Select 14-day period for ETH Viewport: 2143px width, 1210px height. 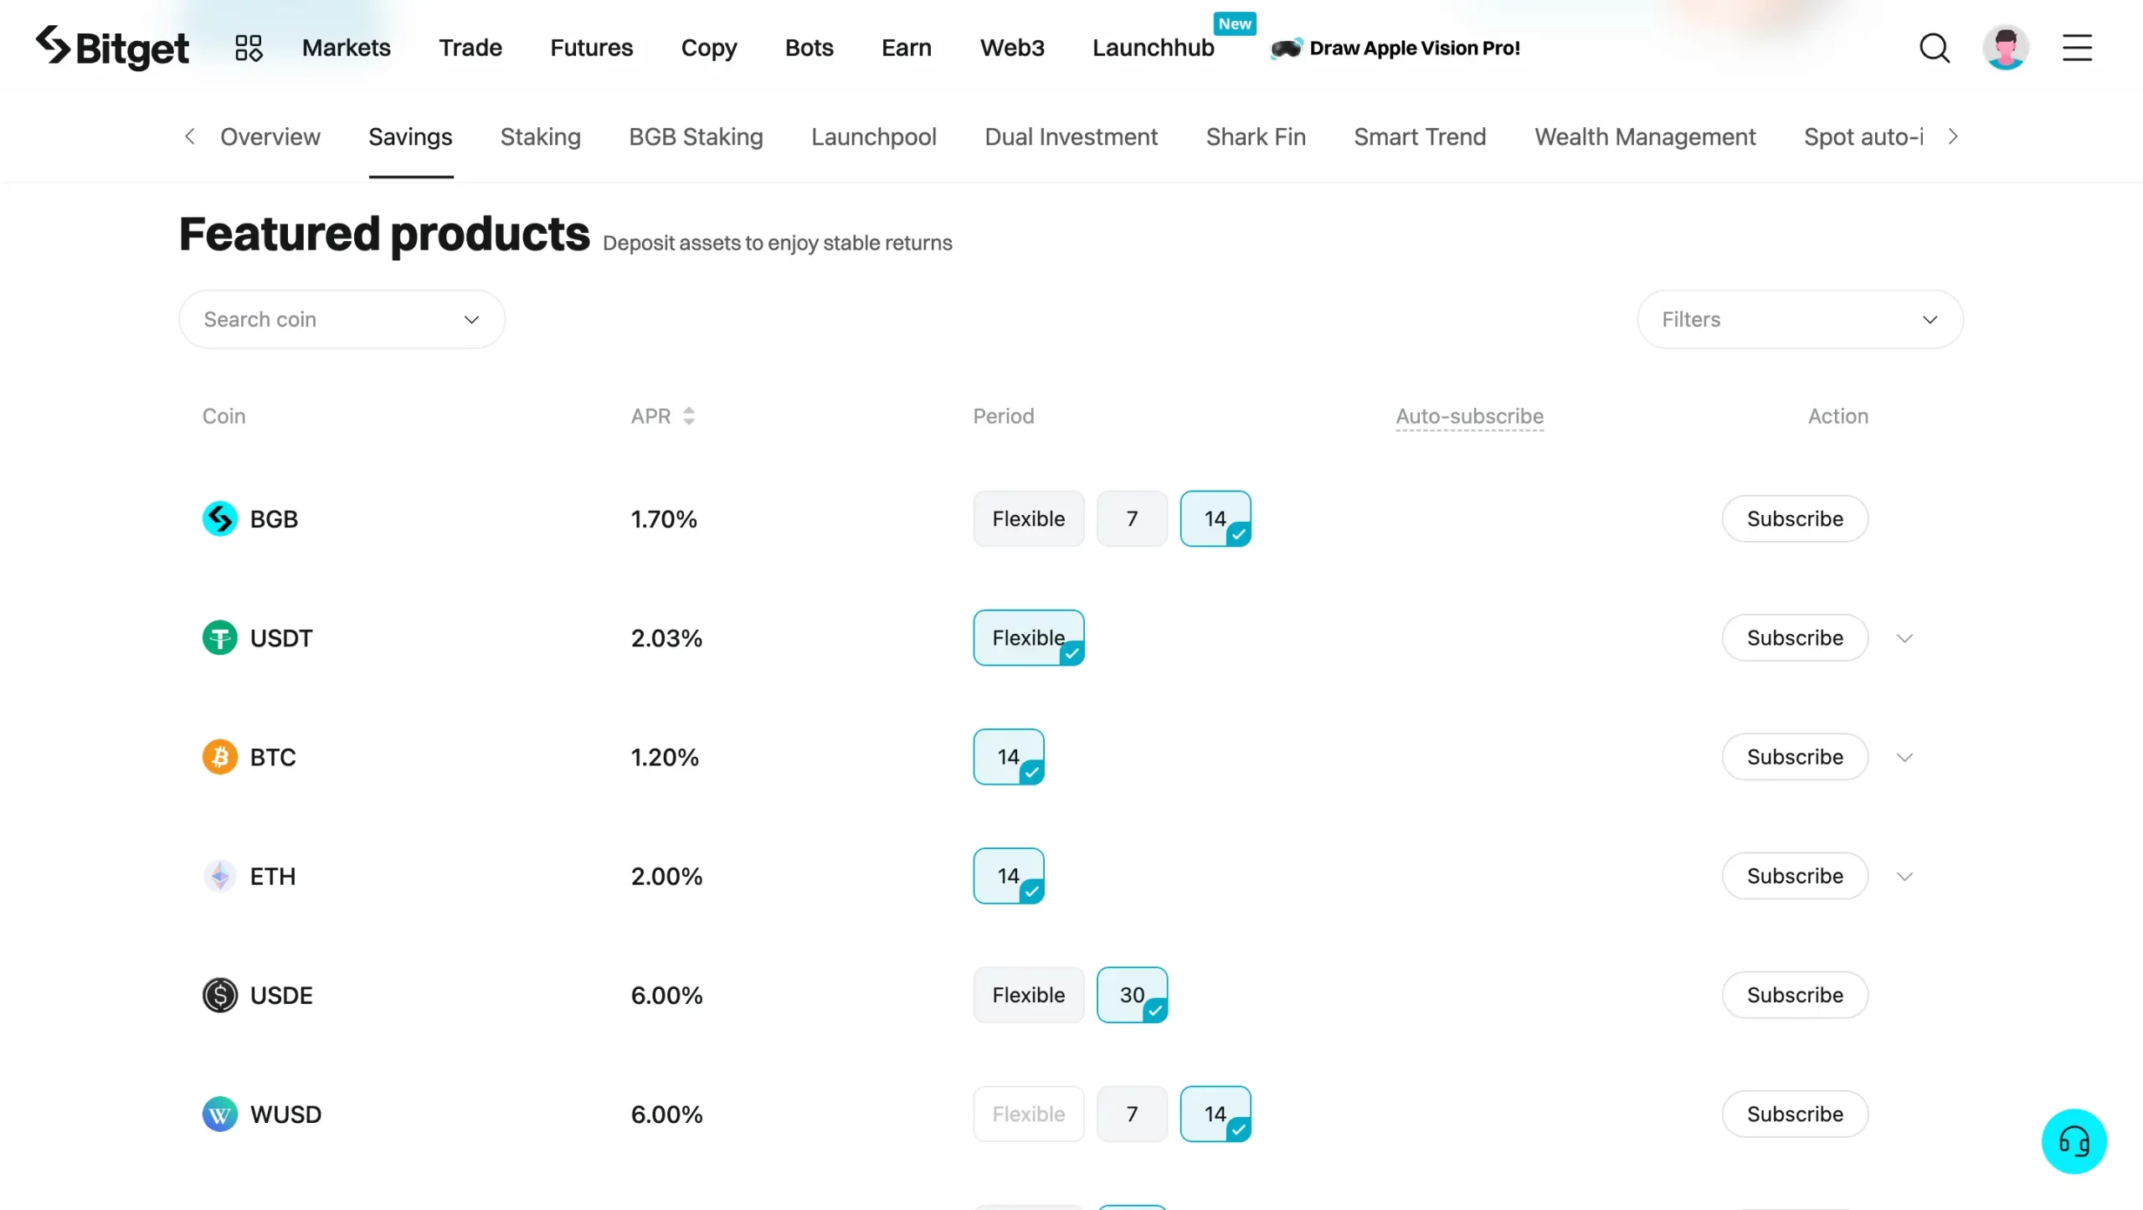(x=1008, y=876)
